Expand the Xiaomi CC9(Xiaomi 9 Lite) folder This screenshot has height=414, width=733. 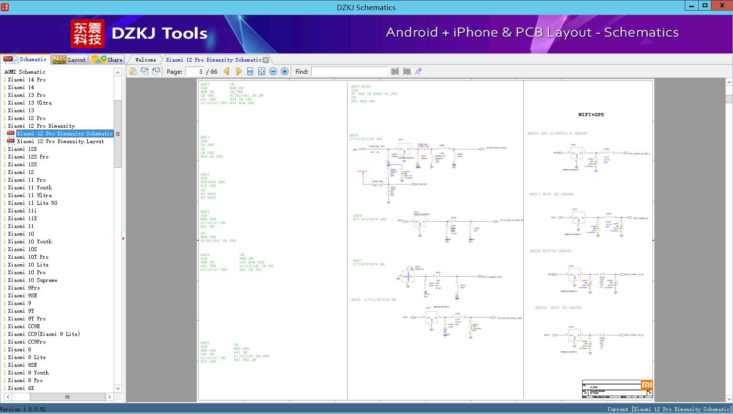pos(43,334)
